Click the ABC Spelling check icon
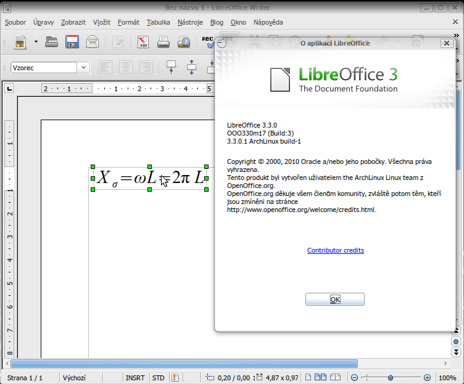 point(208,42)
